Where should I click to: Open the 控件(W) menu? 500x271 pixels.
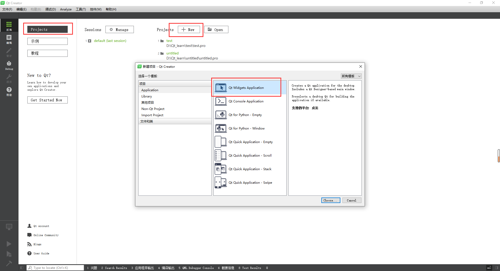(96, 9)
